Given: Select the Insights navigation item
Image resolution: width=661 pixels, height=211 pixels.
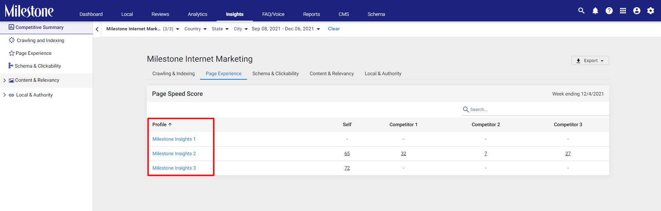Looking at the screenshot, I should (235, 14).
